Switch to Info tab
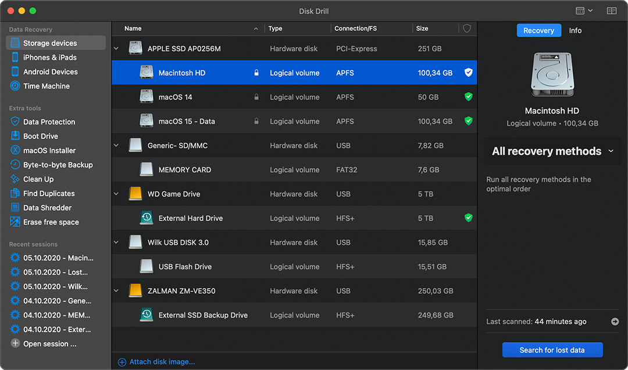This screenshot has height=370, width=628. tap(575, 30)
